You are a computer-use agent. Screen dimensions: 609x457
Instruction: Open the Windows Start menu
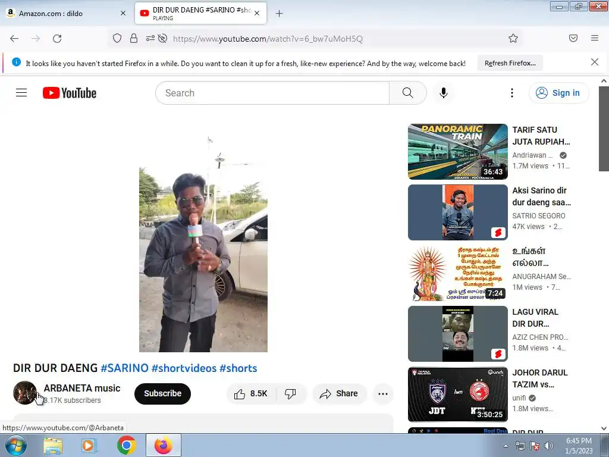point(16,445)
